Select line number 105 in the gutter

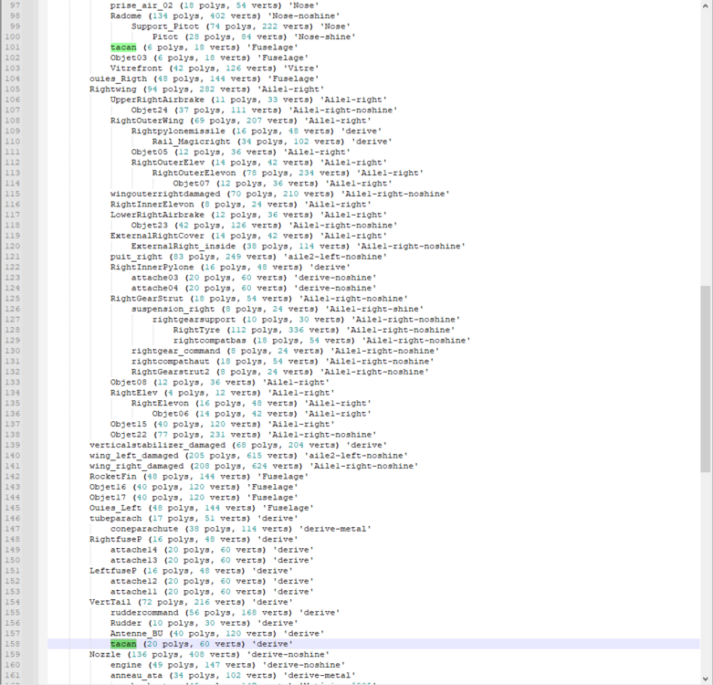point(12,90)
